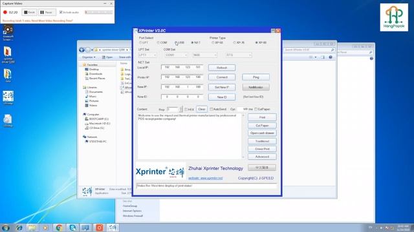414x232 pixels.
Task: Toggle the HEX checkbox
Action: coord(186,109)
